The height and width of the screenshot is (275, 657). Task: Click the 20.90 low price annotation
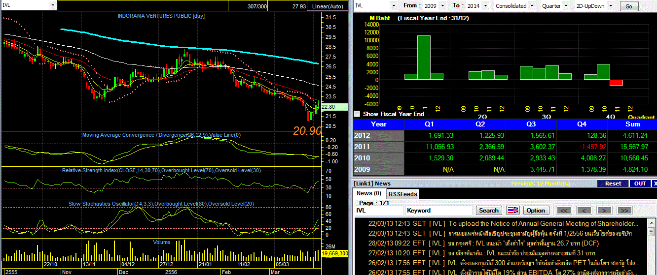307,131
